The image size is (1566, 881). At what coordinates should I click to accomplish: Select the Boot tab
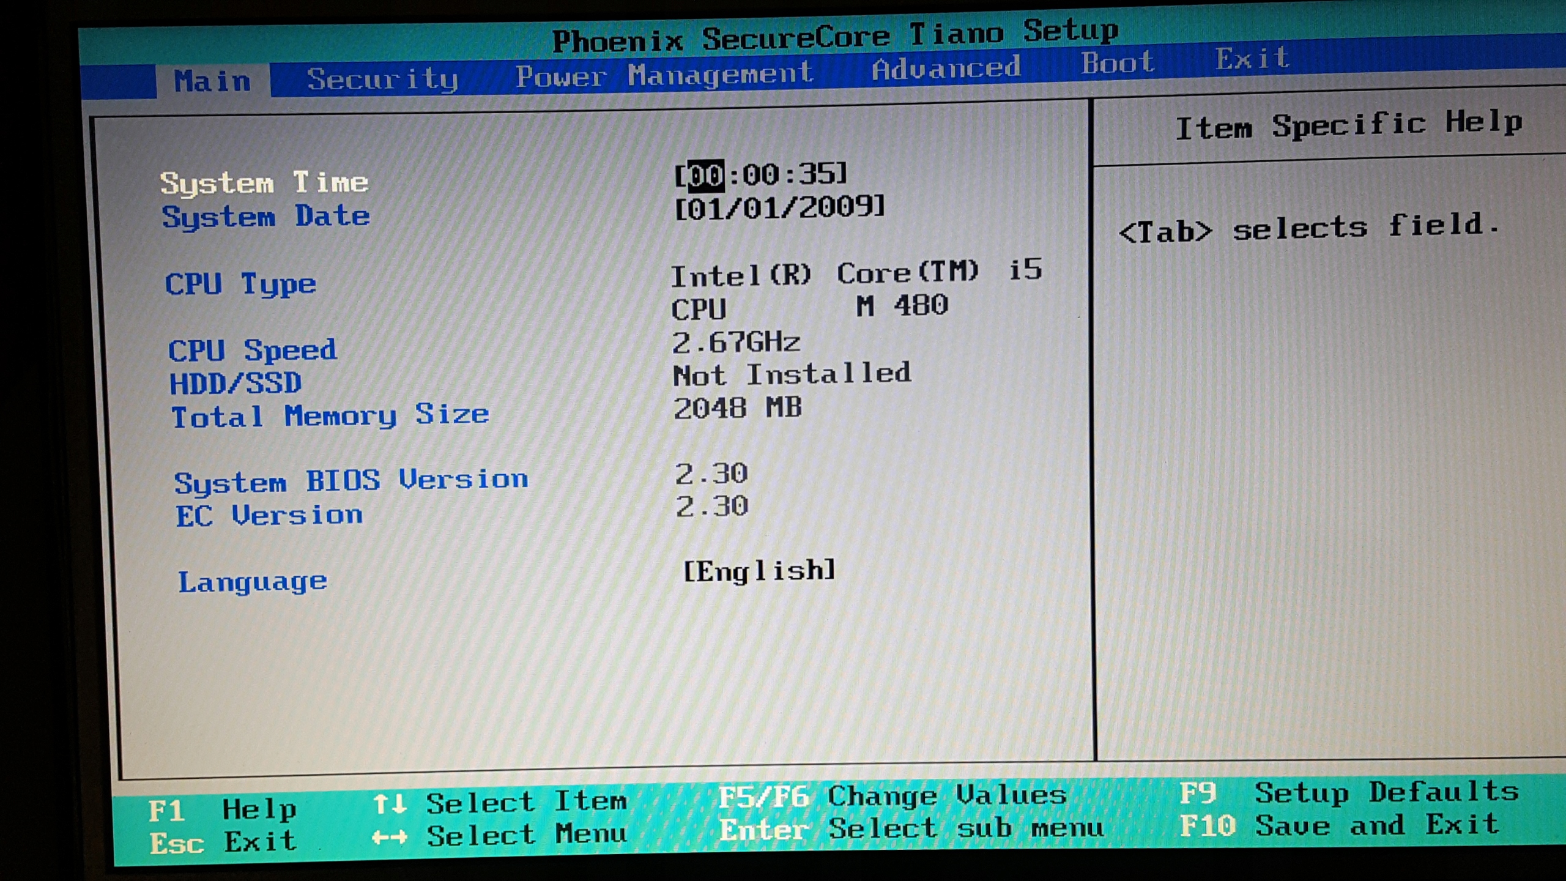1117,63
